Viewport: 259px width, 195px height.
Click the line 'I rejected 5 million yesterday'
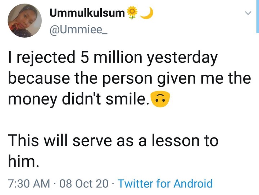click(x=113, y=59)
